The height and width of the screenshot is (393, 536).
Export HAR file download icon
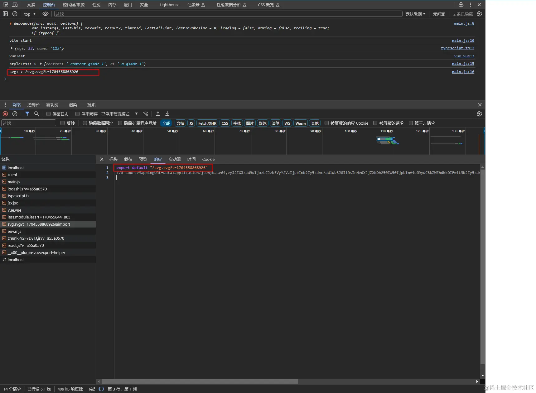pos(167,114)
